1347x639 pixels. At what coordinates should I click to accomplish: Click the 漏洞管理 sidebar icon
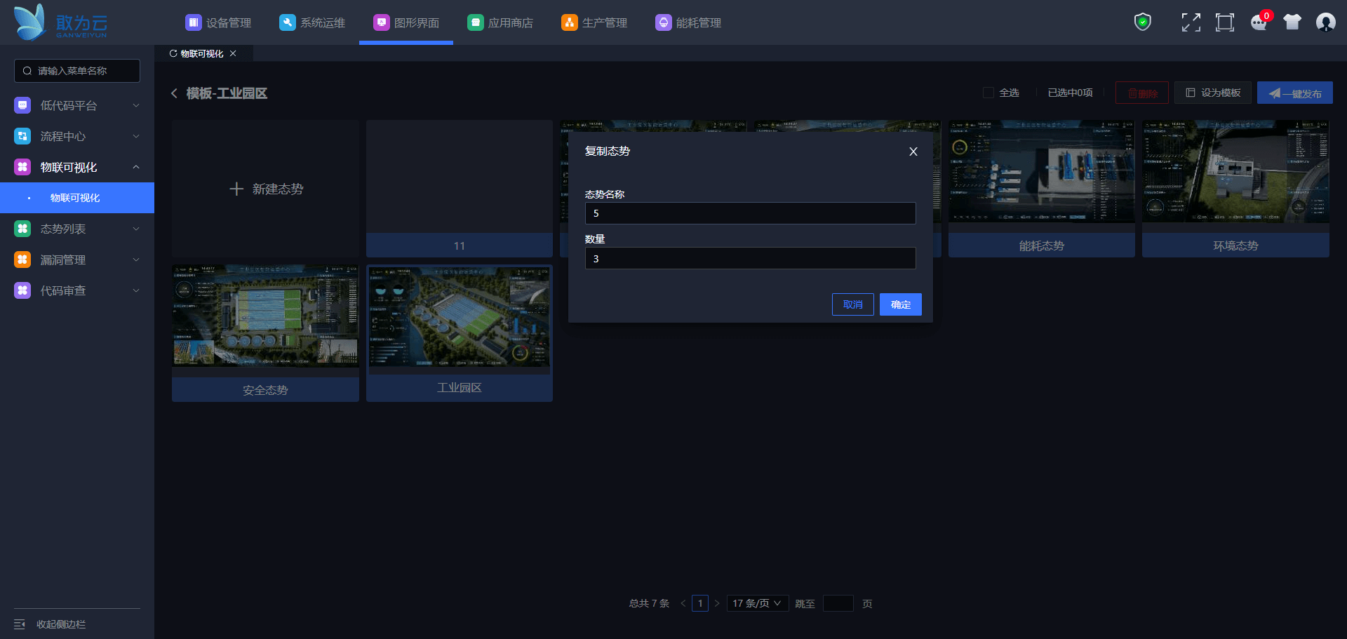[22, 260]
